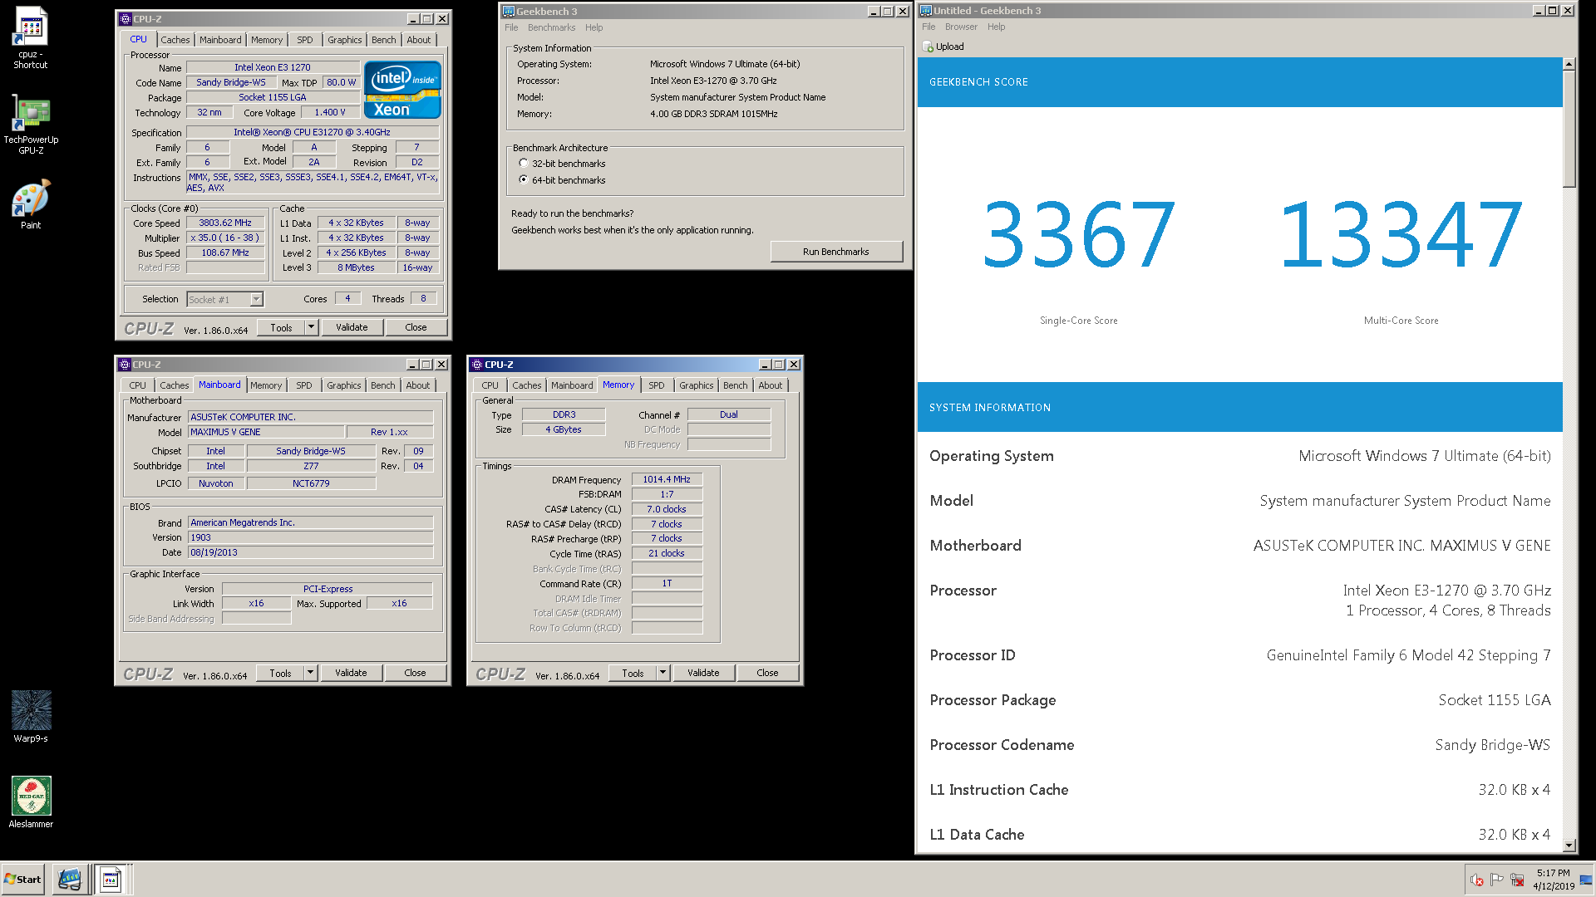This screenshot has width=1596, height=897.
Task: Open SPD tab in Memory CPU-Z window
Action: (656, 385)
